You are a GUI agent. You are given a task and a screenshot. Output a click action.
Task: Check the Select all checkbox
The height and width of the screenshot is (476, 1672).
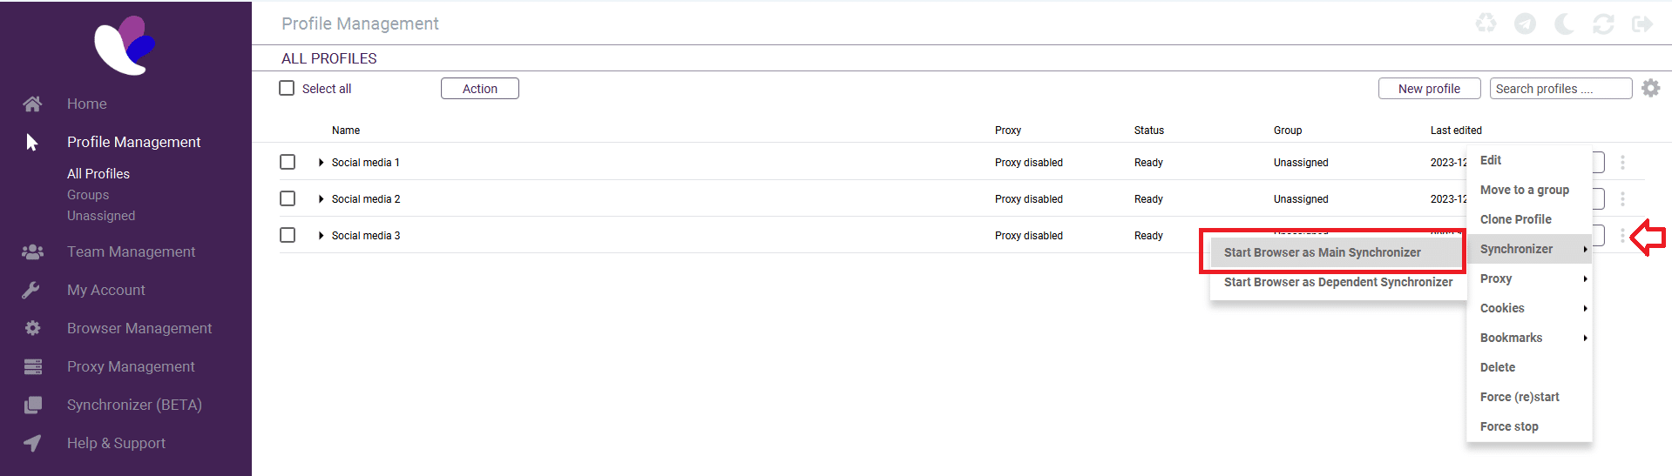[287, 88]
